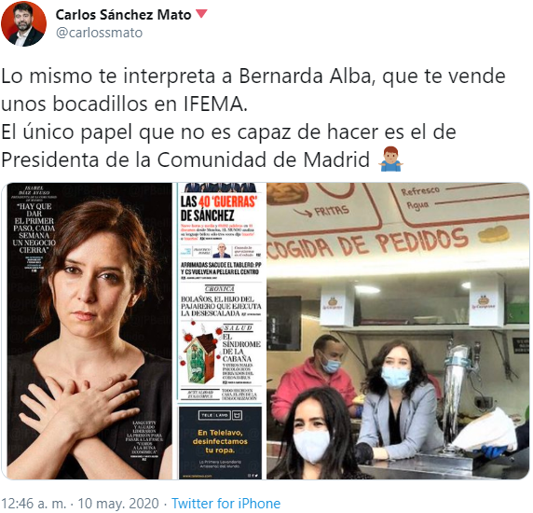Click the 10 may. 2020 date
Image resolution: width=533 pixels, height=513 pixels.
click(118, 503)
